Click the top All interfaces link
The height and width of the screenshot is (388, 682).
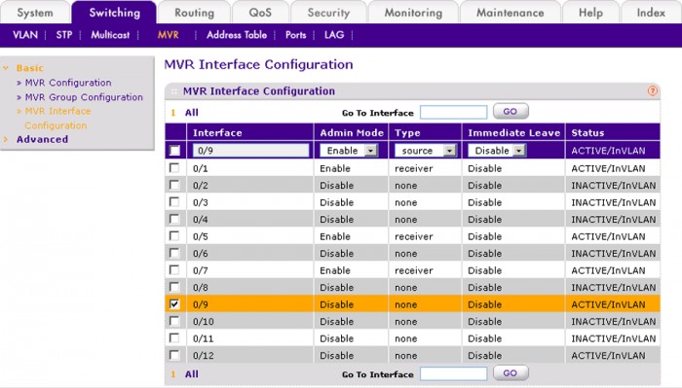191,113
